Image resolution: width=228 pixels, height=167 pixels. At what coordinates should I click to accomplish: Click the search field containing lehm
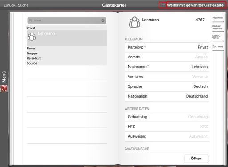[x=67, y=20]
